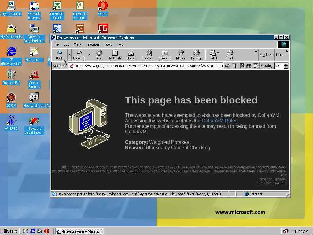
Task: Select the Hearts of Iron desktop icon
Action: [x=34, y=100]
